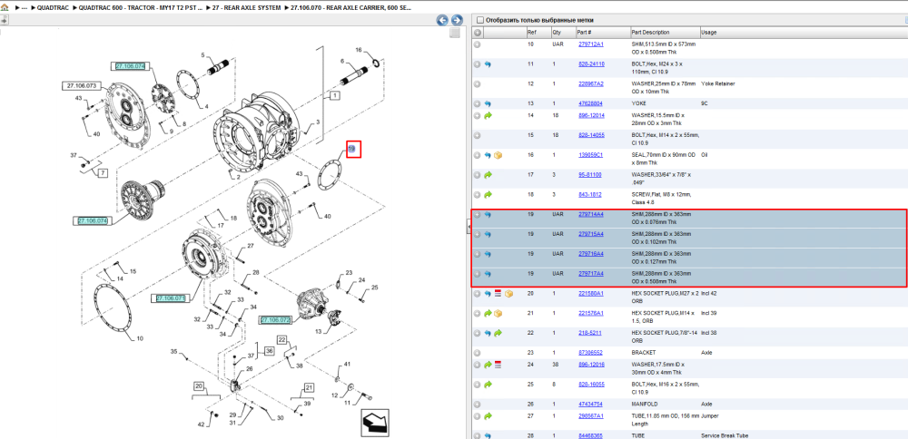908x439 pixels.
Task: Click the green arrow icon for 221576A1
Action: (x=488, y=314)
